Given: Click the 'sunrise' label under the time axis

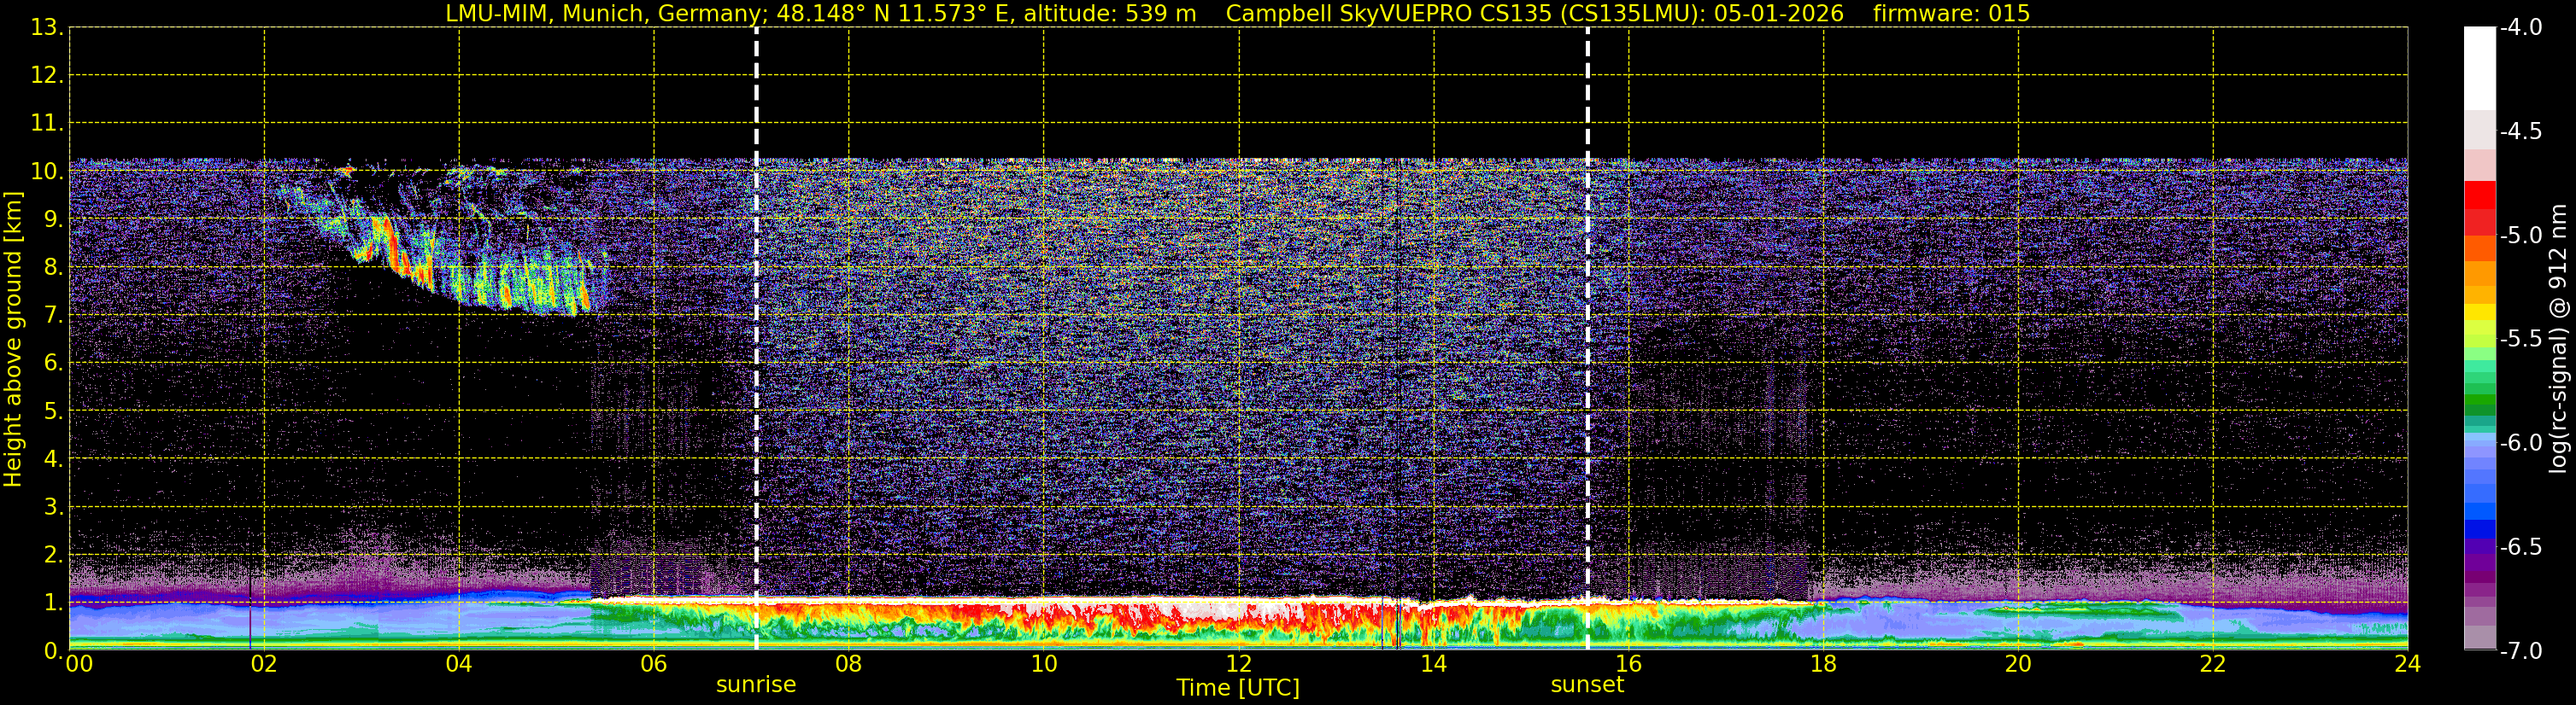Looking at the screenshot, I should tap(756, 685).
